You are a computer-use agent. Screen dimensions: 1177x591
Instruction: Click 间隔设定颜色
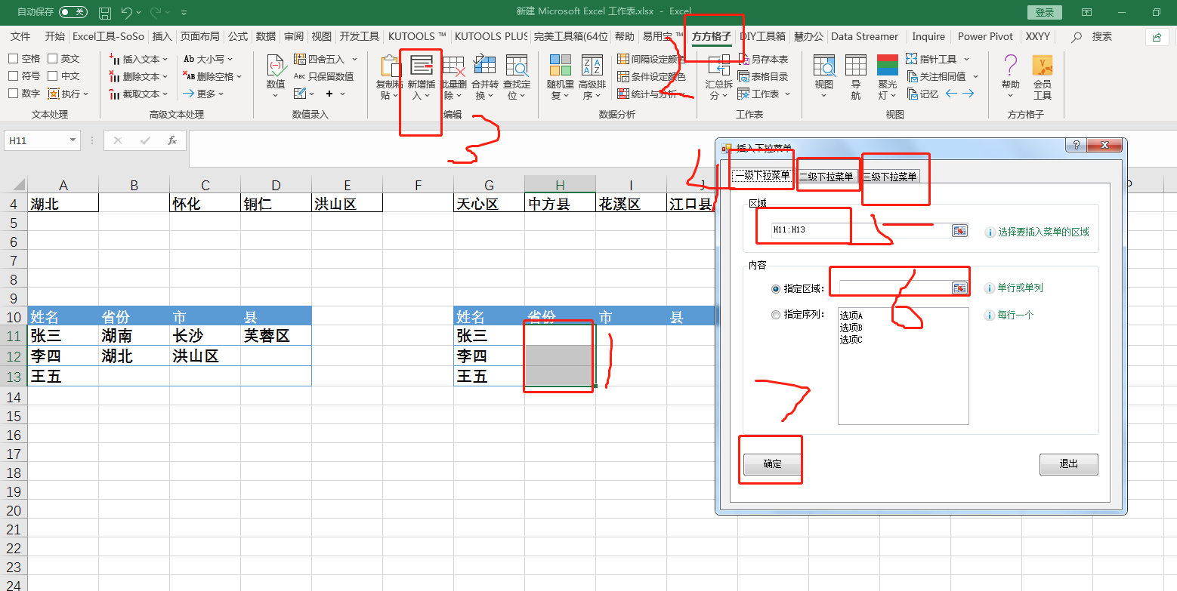(x=652, y=59)
